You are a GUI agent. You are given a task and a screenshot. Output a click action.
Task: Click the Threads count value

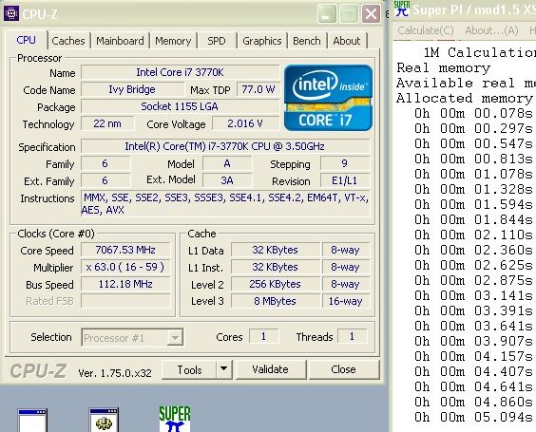[x=352, y=336]
